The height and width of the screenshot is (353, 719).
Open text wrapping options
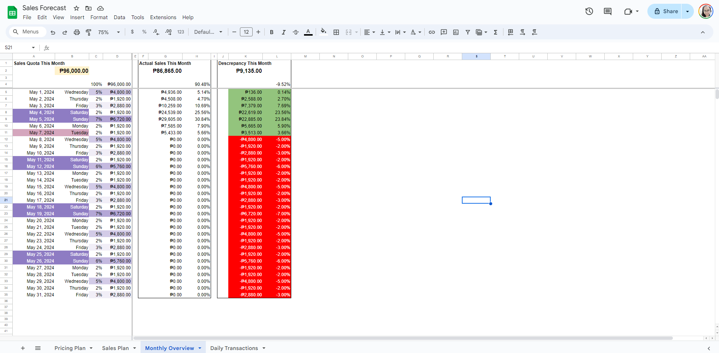(x=400, y=32)
